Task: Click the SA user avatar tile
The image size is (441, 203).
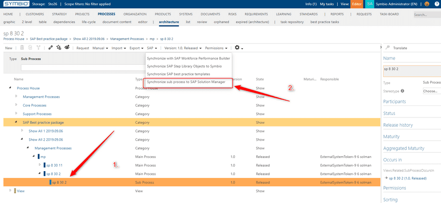Action: point(370,4)
